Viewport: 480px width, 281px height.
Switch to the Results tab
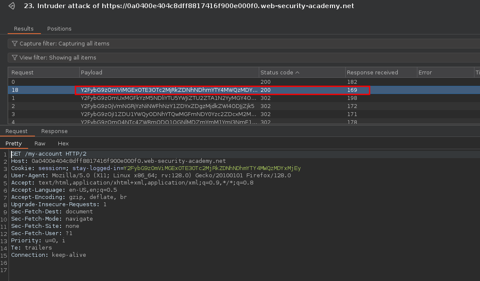pos(24,29)
